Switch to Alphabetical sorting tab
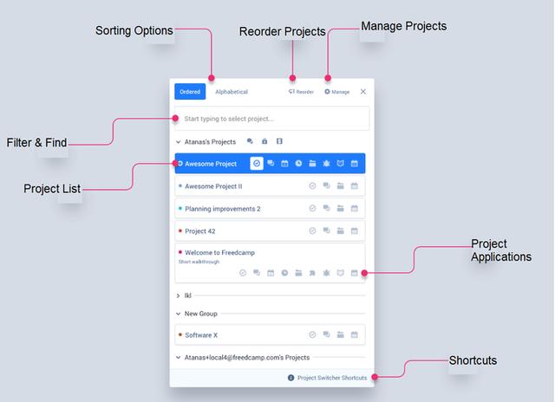Viewport: 555px width, 402px height. coord(232,91)
